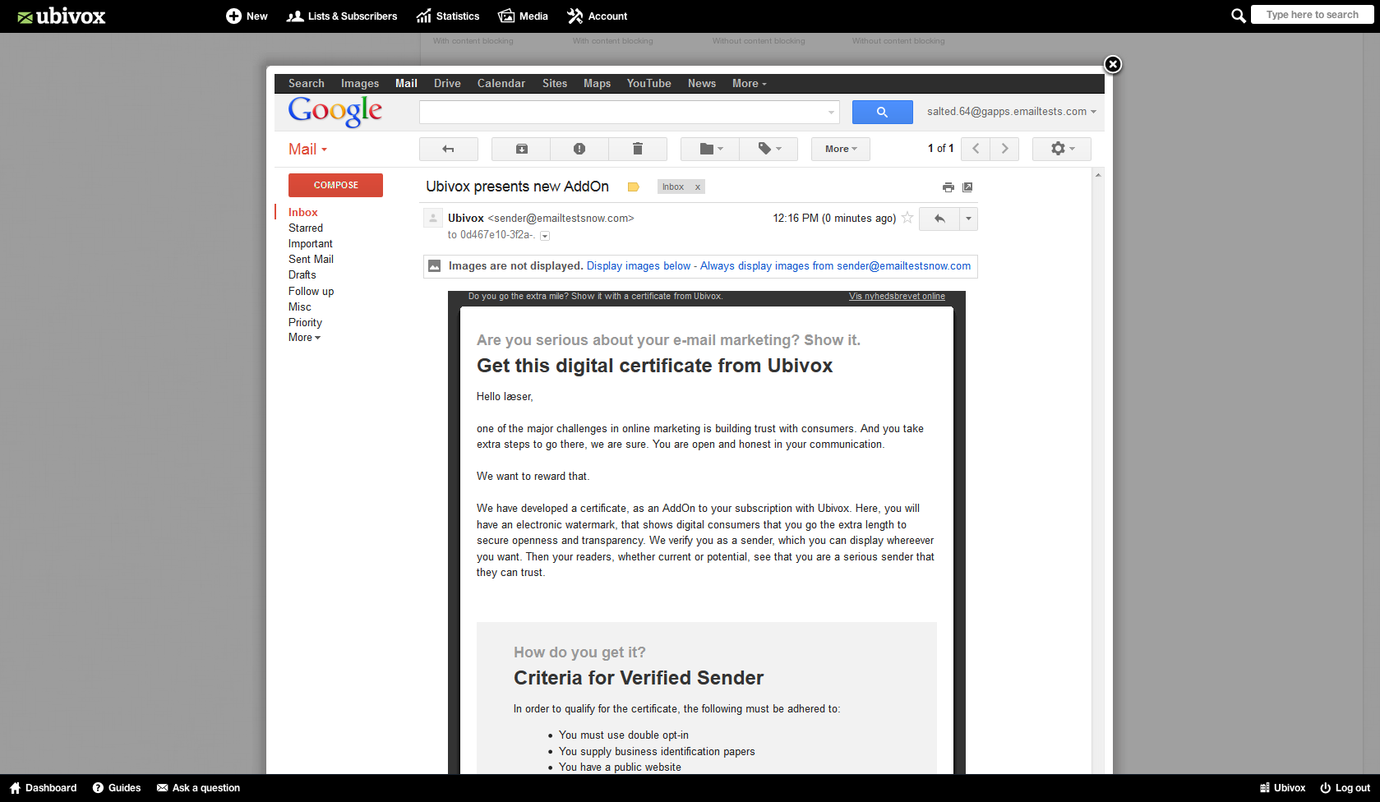Go to Dashboard in footer

click(x=43, y=787)
